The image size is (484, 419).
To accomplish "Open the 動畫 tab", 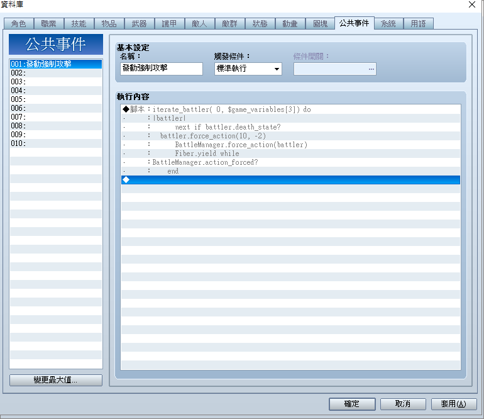I will click(x=290, y=24).
